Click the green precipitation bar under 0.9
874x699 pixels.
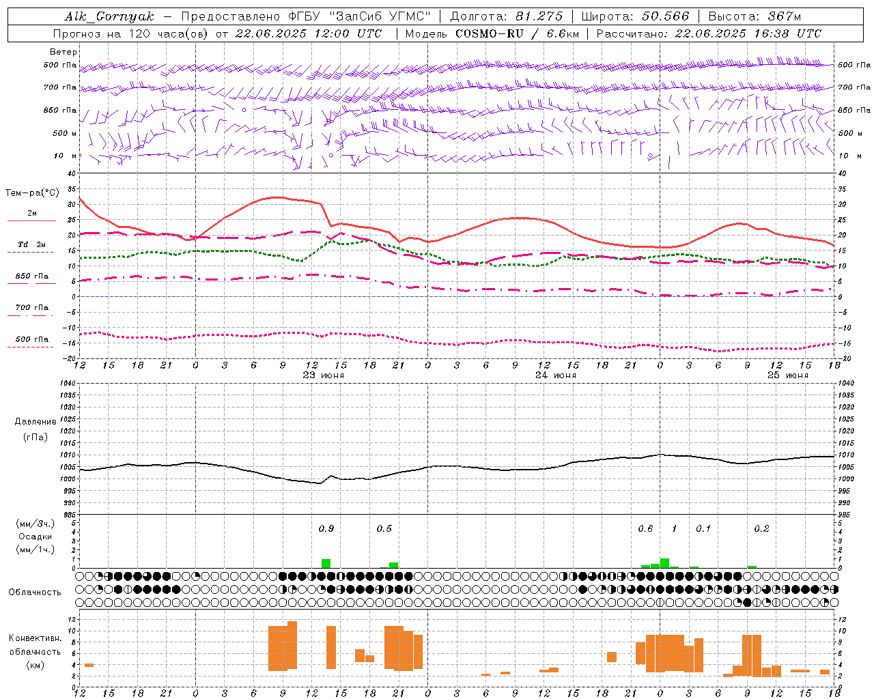326,564
